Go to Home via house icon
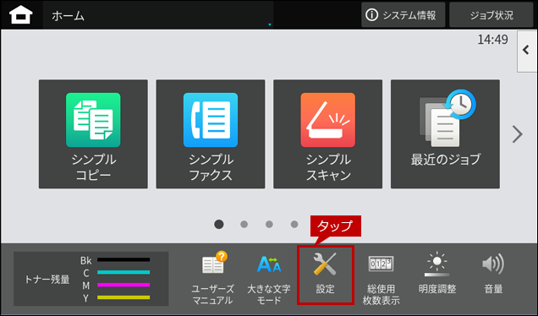The image size is (538, 316). 21,15
